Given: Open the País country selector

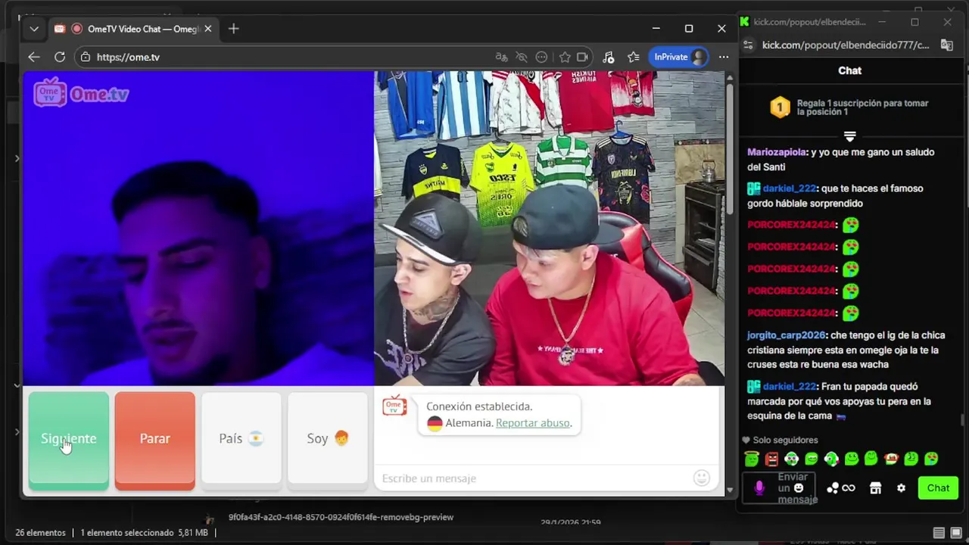Looking at the screenshot, I should [241, 439].
